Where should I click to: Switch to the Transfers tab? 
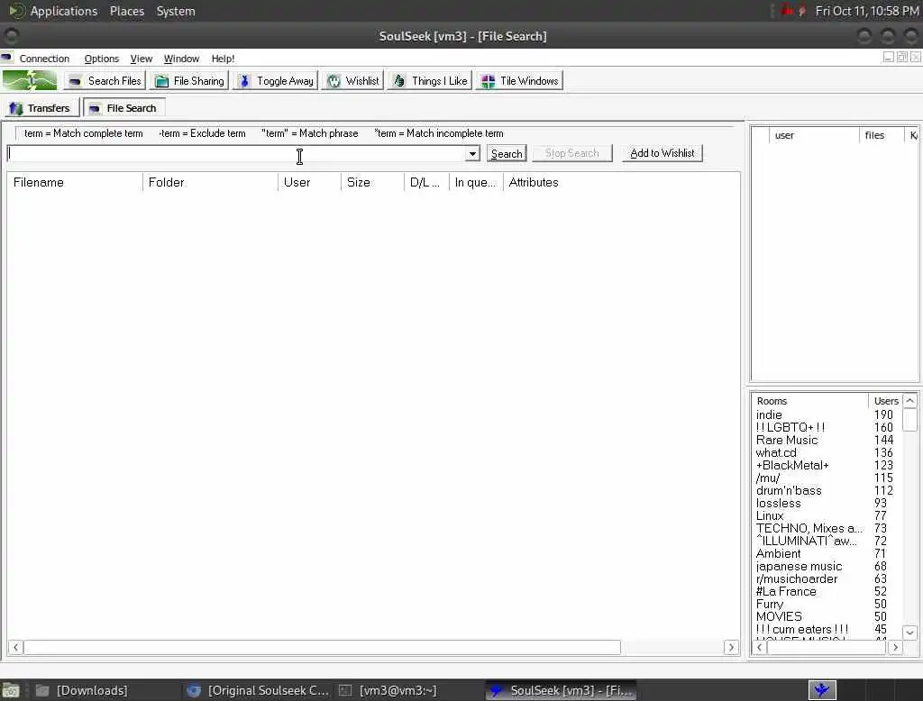(x=41, y=108)
